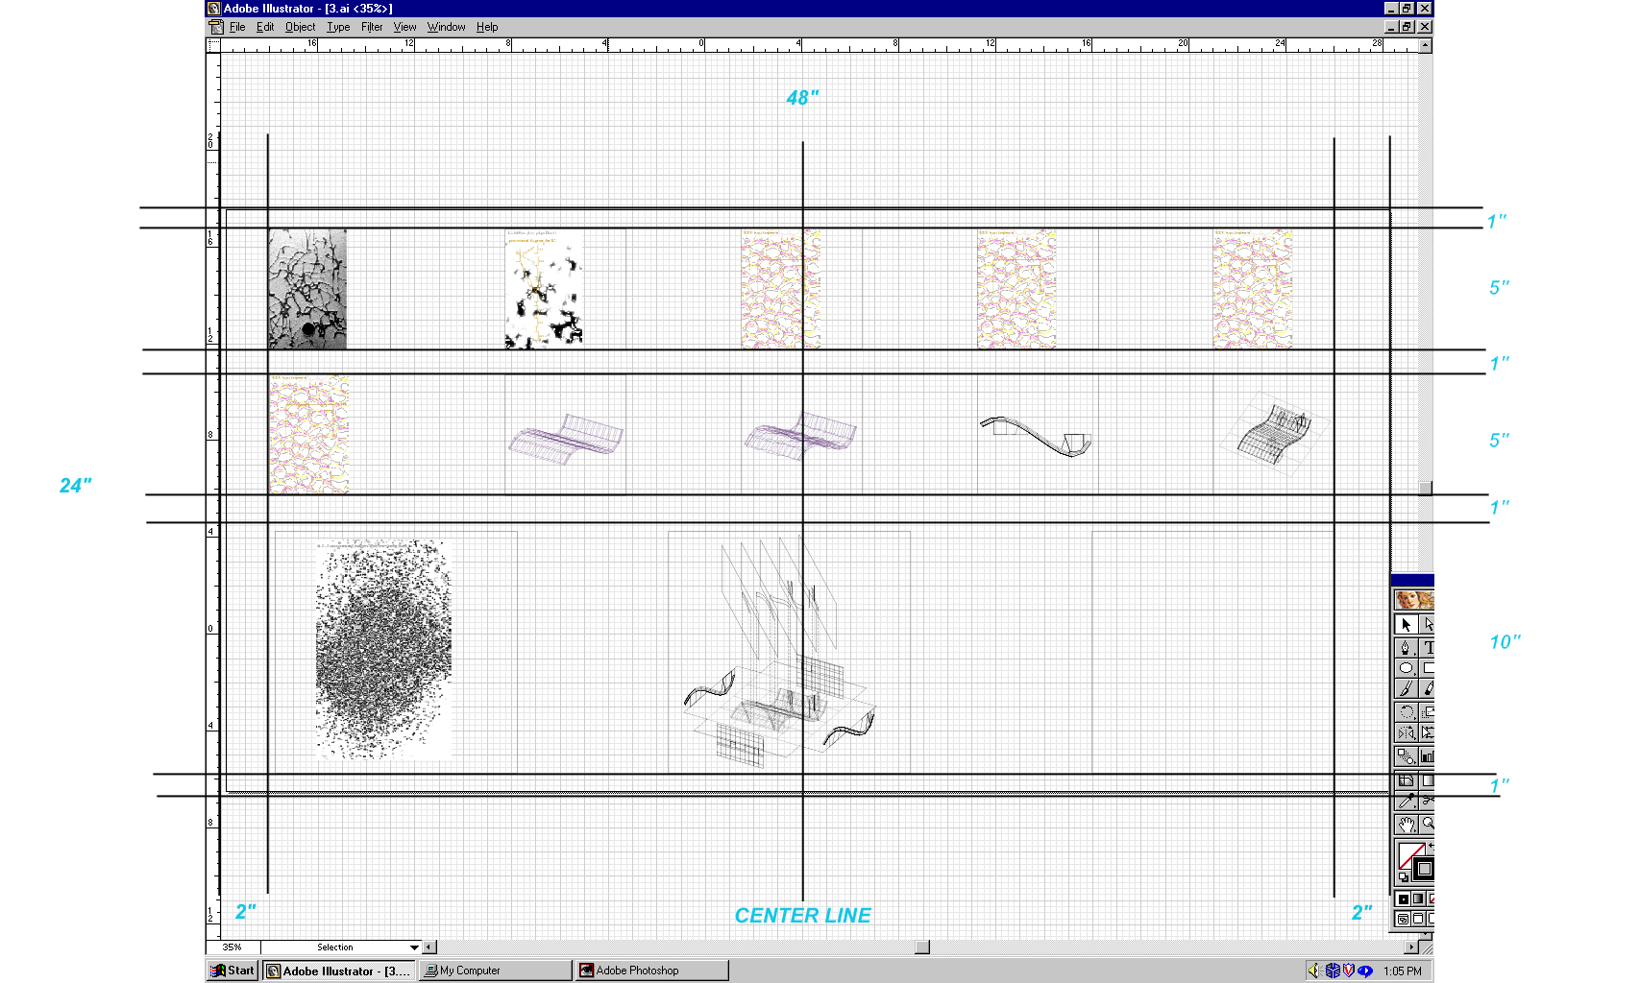Click the Windows Start button
The image size is (1640, 983).
[233, 971]
